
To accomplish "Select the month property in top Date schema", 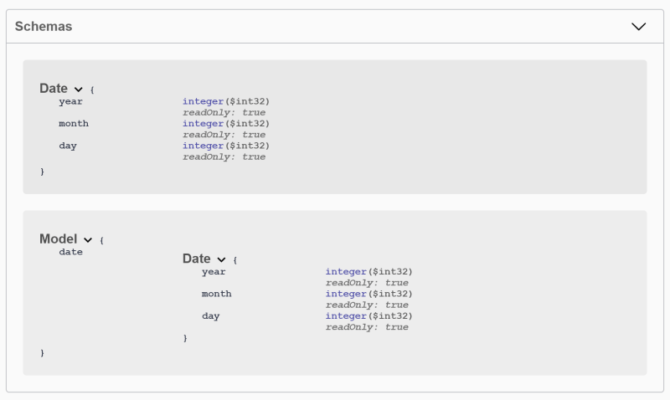I will [x=73, y=123].
